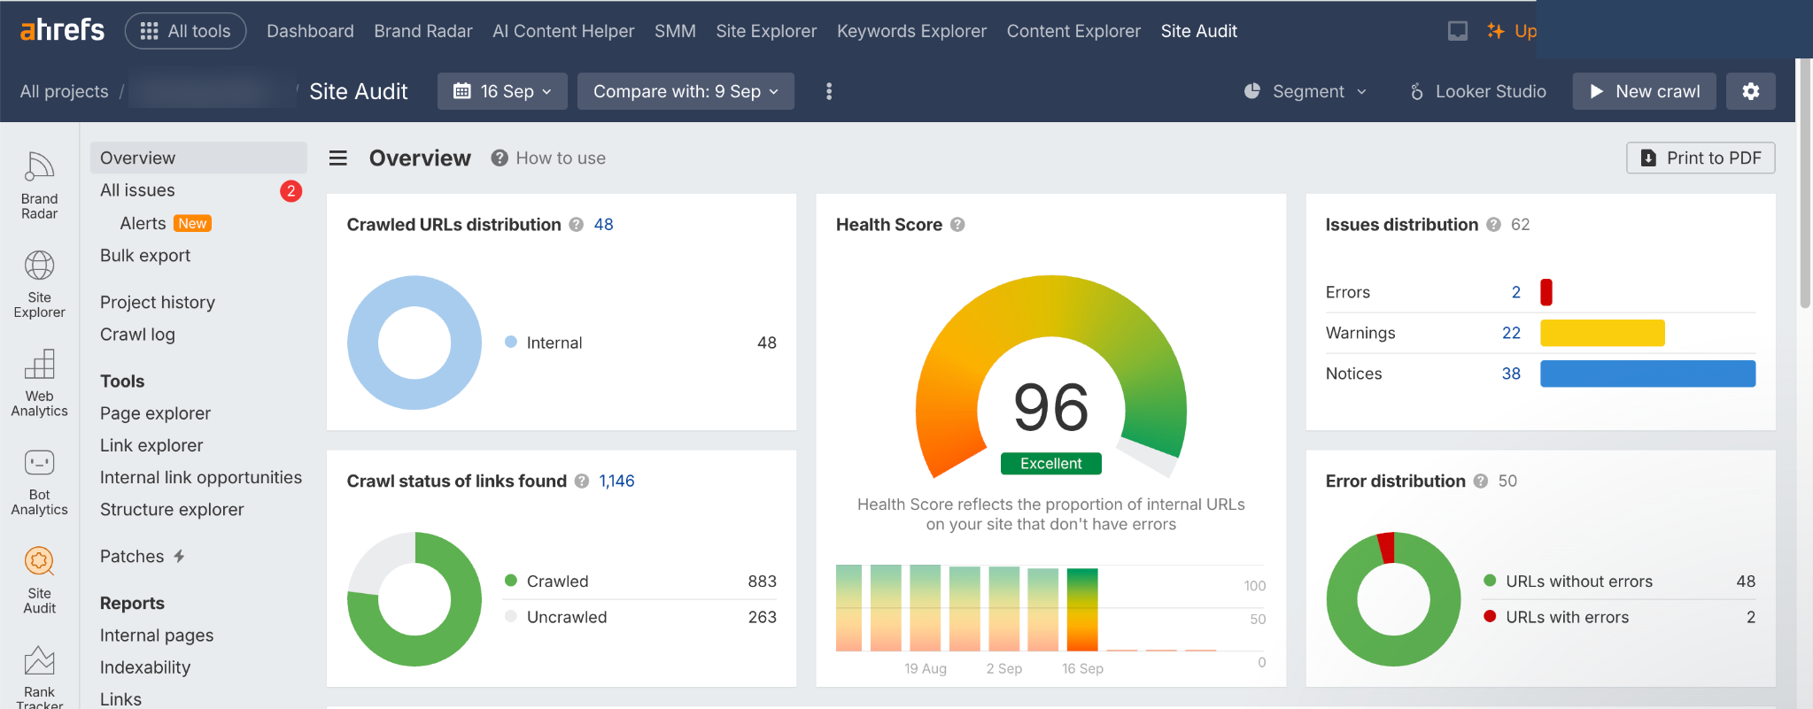This screenshot has height=709, width=1813.
Task: Click the 1,146 links found count
Action: 616,482
